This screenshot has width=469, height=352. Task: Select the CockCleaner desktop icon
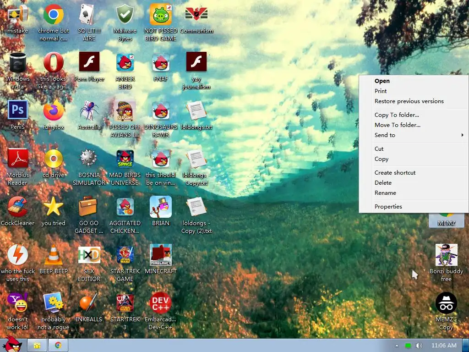[18, 212]
